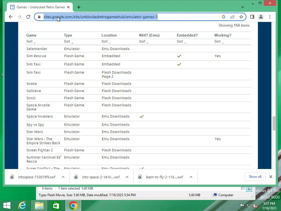Open the Windows Start button
The image size is (281, 211).
coord(7,206)
